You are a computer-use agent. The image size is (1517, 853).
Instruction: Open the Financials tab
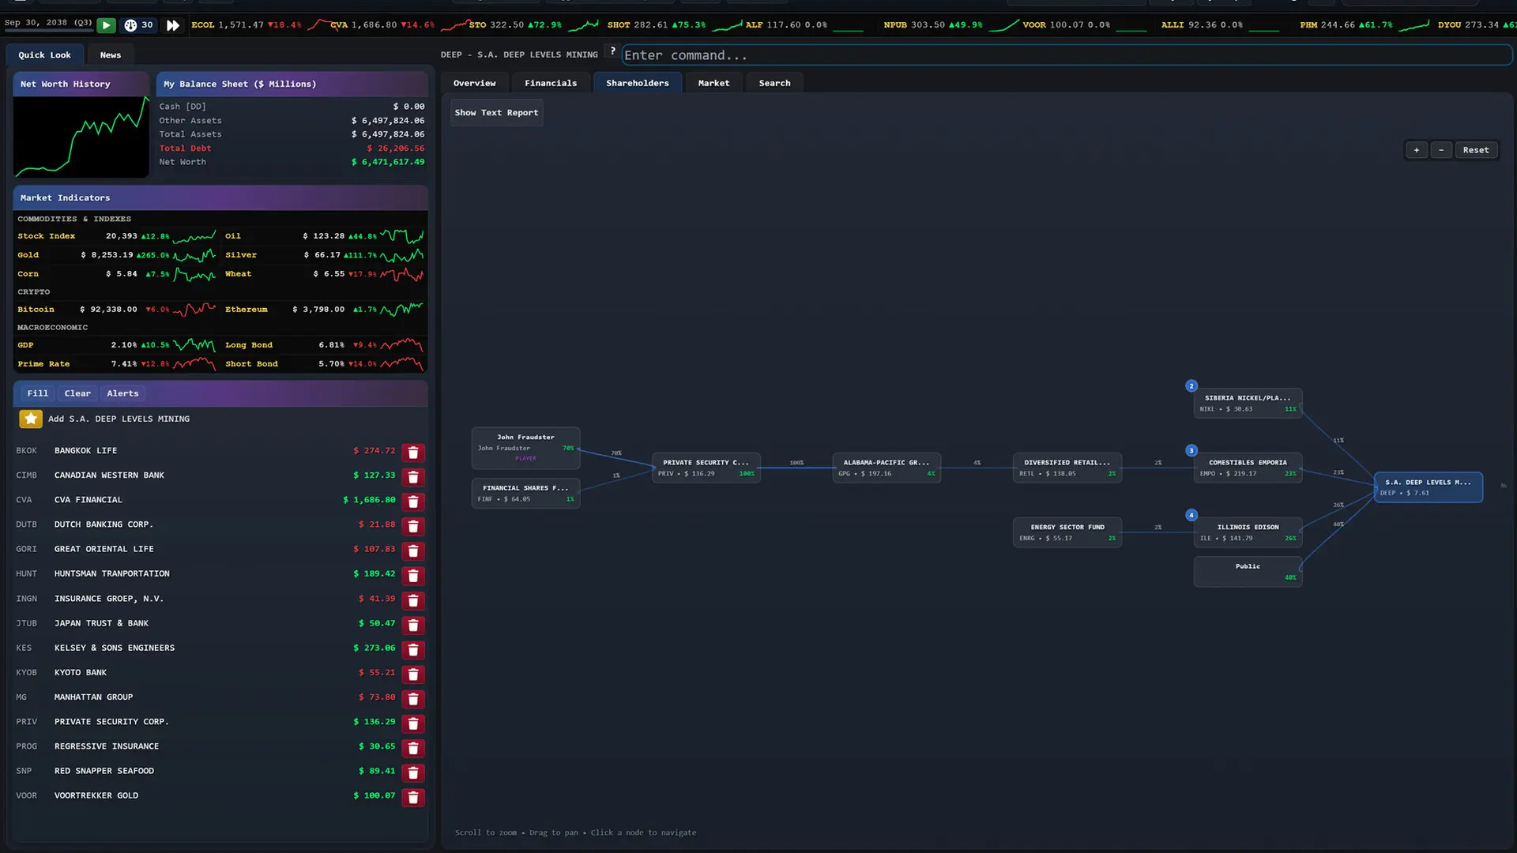click(x=551, y=83)
